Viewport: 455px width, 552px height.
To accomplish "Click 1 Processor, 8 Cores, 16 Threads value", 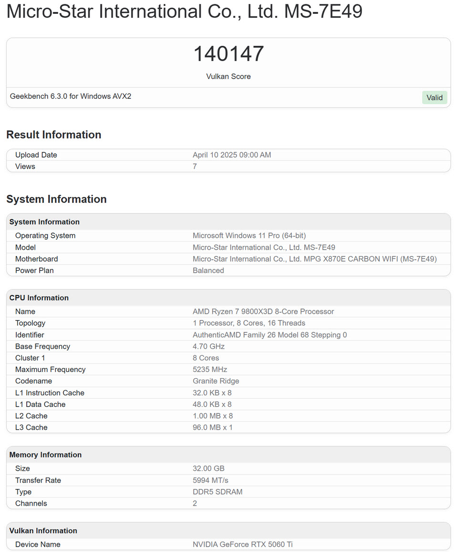I will pos(249,323).
